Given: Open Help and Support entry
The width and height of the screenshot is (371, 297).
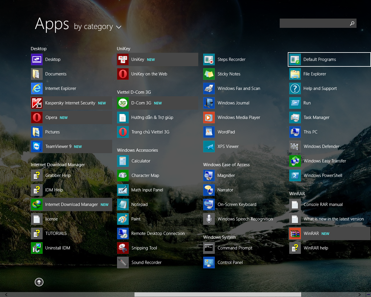Looking at the screenshot, I should point(330,88).
